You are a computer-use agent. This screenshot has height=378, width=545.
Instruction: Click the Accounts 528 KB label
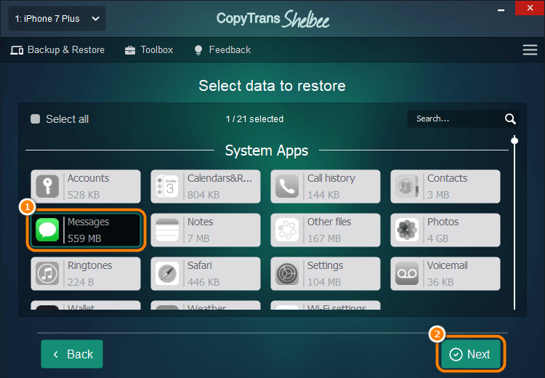tap(88, 186)
